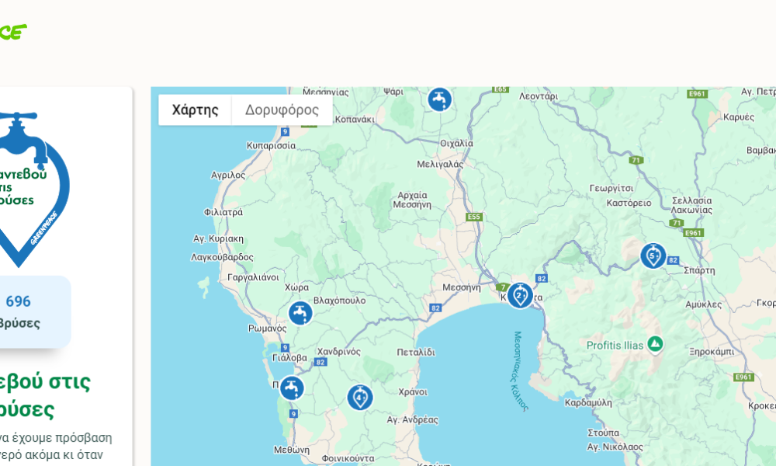Click the faucet marker near Κοπανάκι

[439, 99]
